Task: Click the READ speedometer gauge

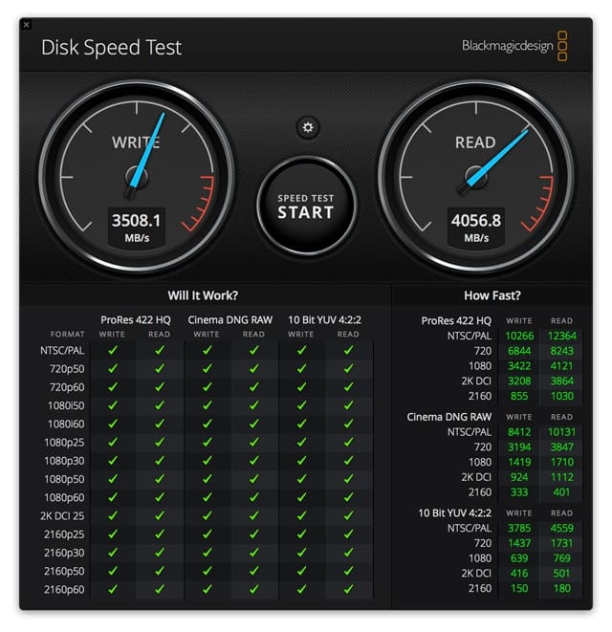Action: (x=475, y=178)
